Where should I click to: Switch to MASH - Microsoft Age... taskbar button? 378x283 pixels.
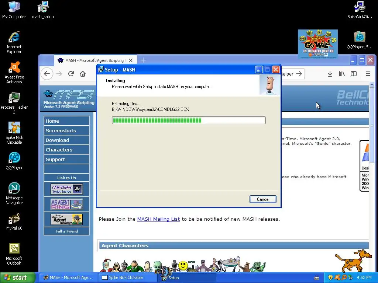[68, 277]
